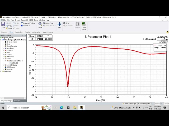
Task: Expand the Radiation node
Action: click(3, 69)
